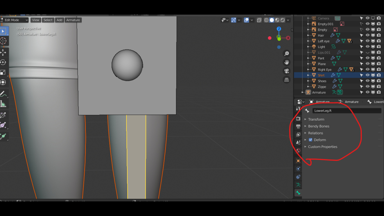Select the Armature data properties tab
384x216 pixels.
coord(298,185)
